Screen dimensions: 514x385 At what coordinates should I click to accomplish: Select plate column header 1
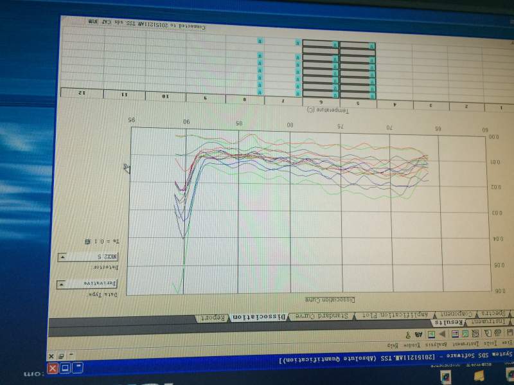click(500, 107)
